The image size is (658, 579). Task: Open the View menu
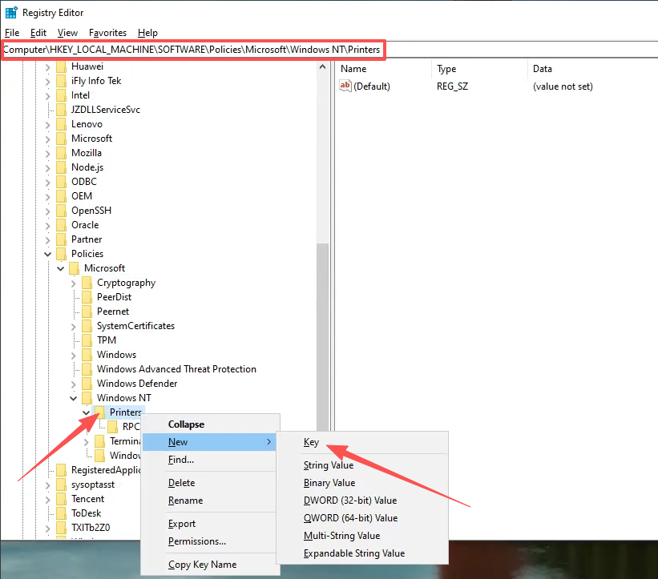[x=67, y=33]
